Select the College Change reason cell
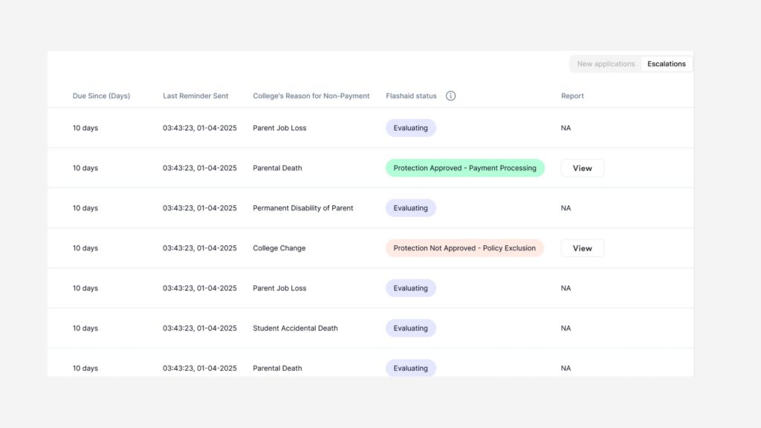Screen dimensions: 761x428 pos(279,248)
